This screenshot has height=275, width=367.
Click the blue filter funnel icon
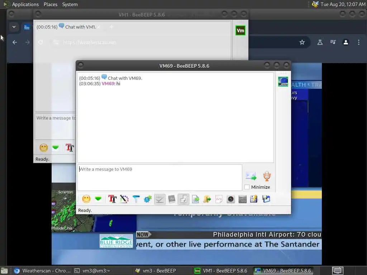pos(136,199)
